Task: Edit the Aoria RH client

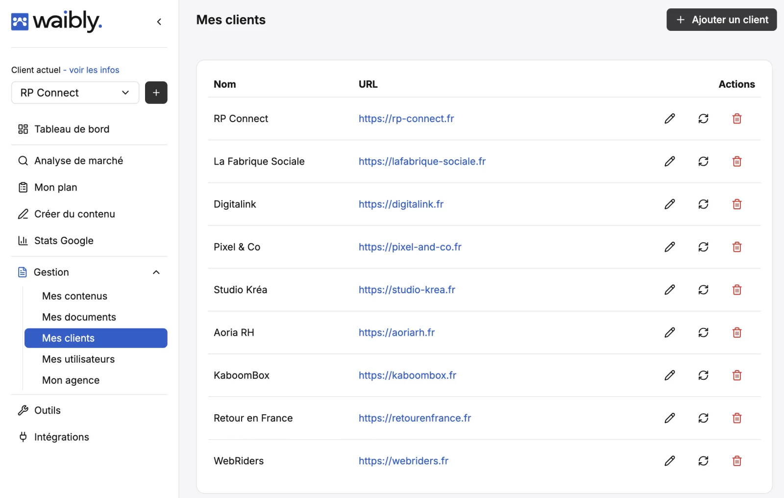Action: (x=670, y=332)
